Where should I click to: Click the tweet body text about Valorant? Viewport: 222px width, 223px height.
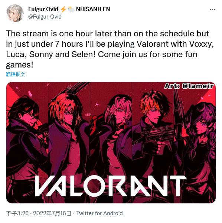coord(110,49)
